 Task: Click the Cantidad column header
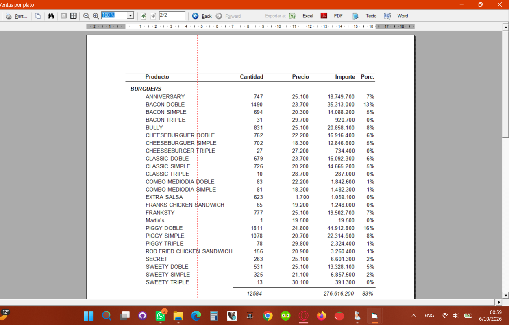[x=251, y=77]
